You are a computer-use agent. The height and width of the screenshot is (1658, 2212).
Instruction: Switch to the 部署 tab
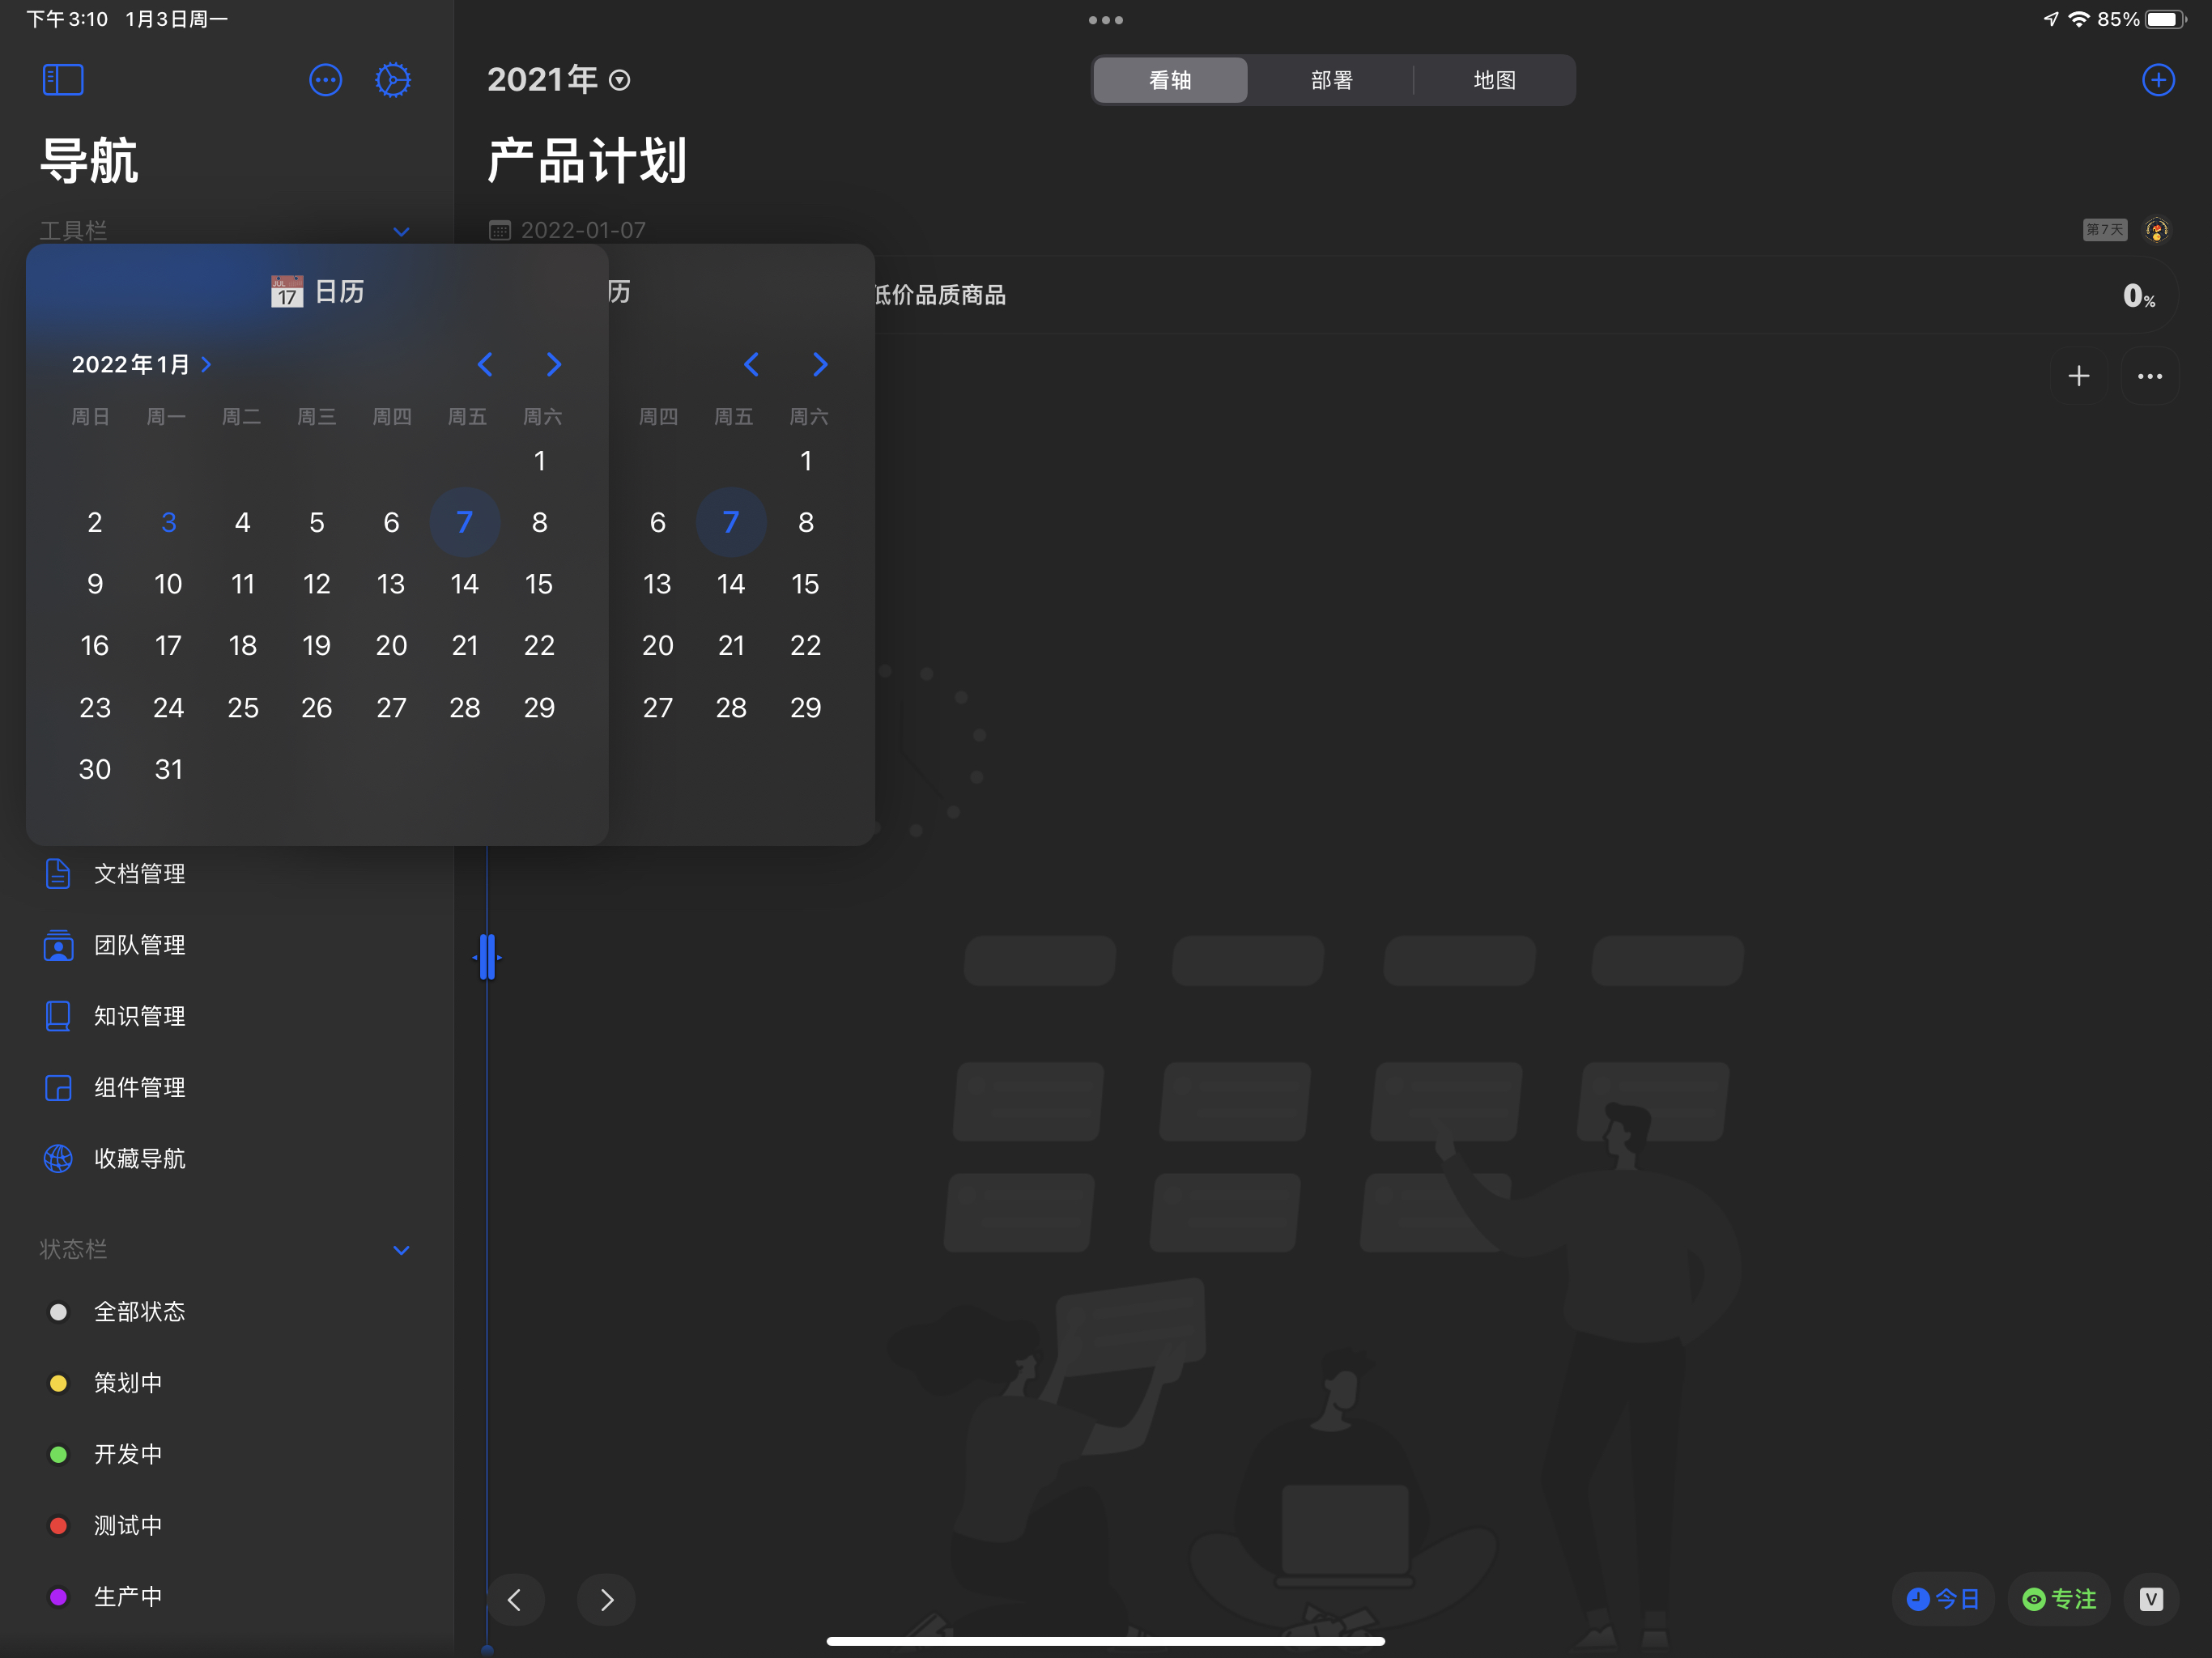click(1331, 80)
